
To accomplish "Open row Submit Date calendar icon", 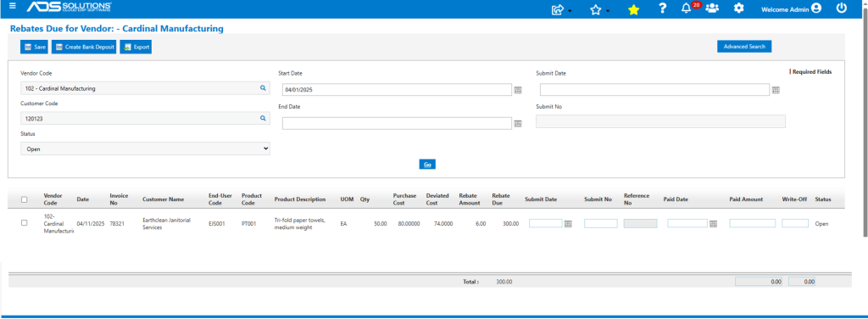I will coord(568,223).
